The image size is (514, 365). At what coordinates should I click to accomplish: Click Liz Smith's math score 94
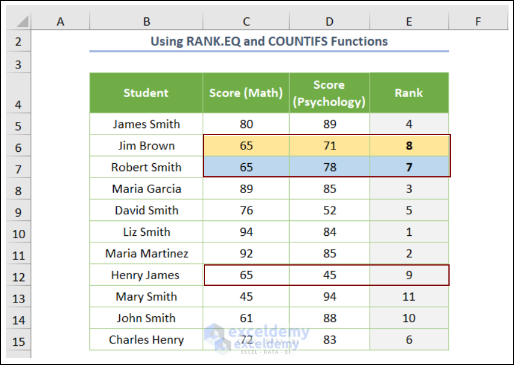coord(246,232)
